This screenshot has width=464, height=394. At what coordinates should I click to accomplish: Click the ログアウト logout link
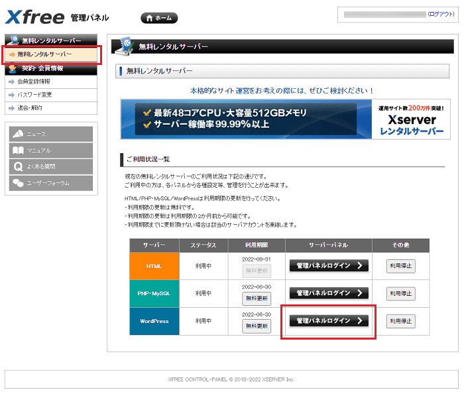[x=441, y=14]
